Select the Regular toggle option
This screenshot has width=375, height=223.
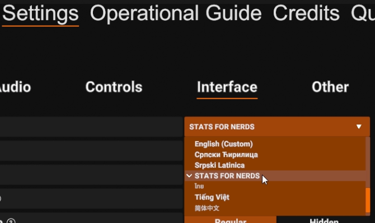click(x=230, y=221)
